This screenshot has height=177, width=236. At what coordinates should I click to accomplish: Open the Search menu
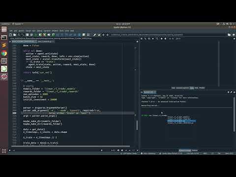[x=21, y=31]
